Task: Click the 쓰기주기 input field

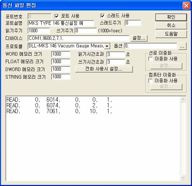Action: (x=86, y=31)
